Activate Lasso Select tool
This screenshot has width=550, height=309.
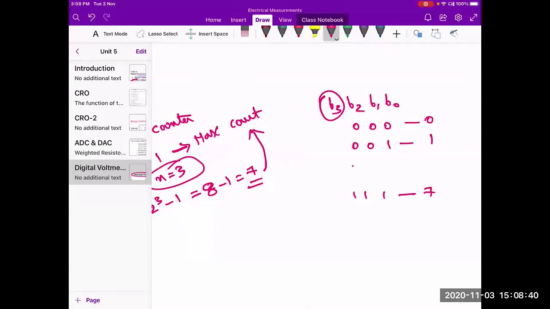[x=157, y=34]
